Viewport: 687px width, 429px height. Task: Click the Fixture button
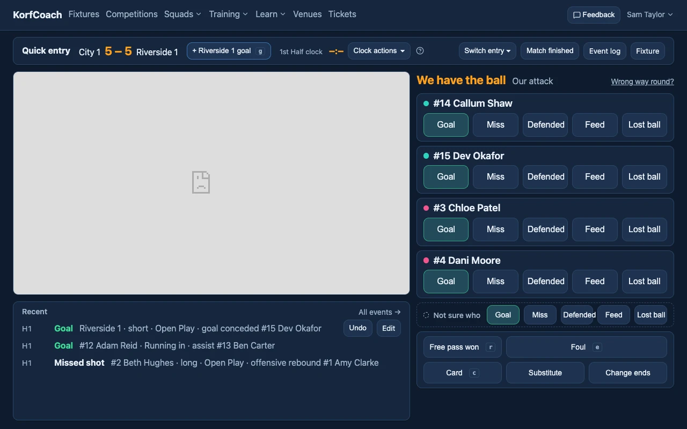coord(648,51)
